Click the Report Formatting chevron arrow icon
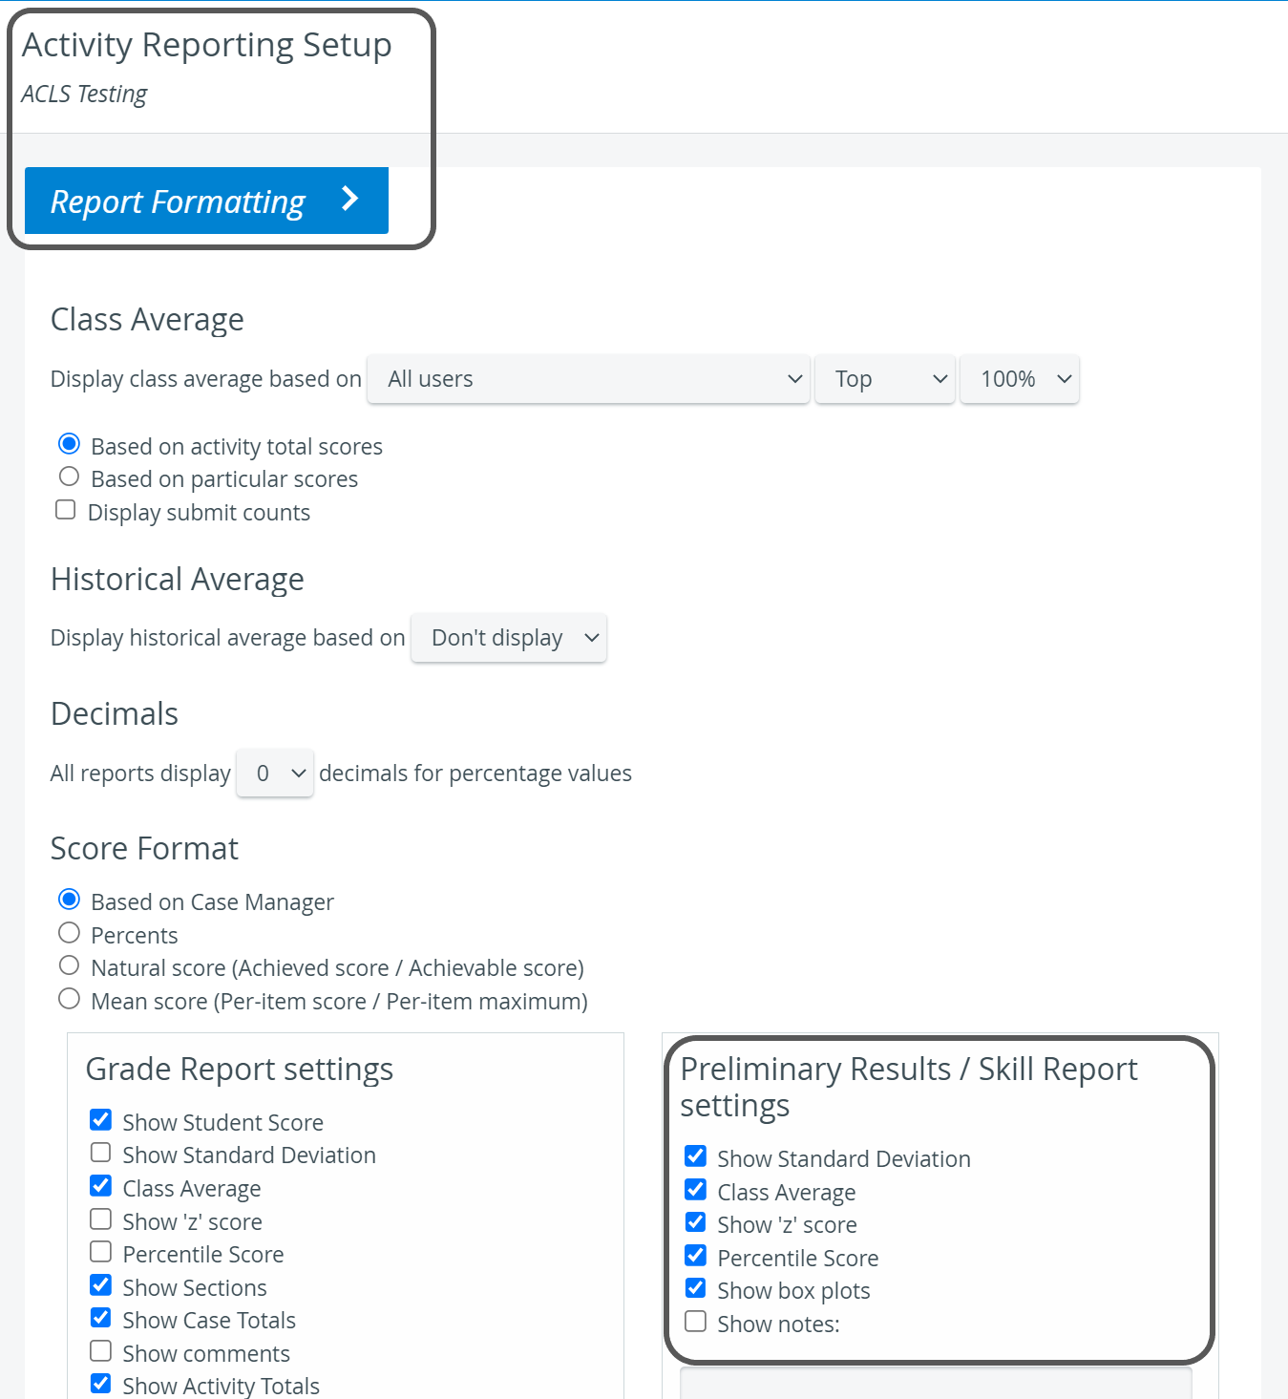This screenshot has height=1399, width=1288. [350, 199]
